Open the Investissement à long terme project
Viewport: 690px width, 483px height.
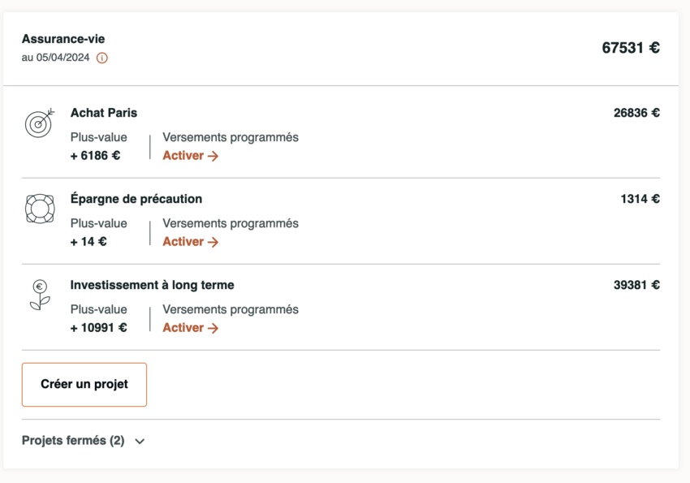pyautogui.click(x=152, y=285)
